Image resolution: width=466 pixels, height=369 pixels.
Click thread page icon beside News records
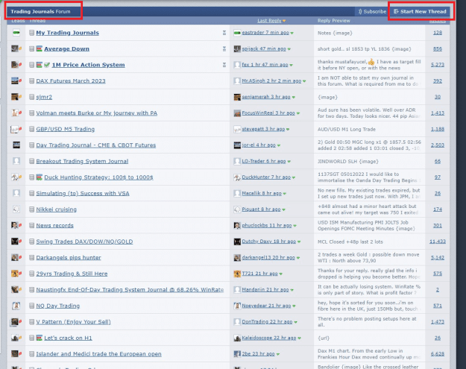pos(31,225)
